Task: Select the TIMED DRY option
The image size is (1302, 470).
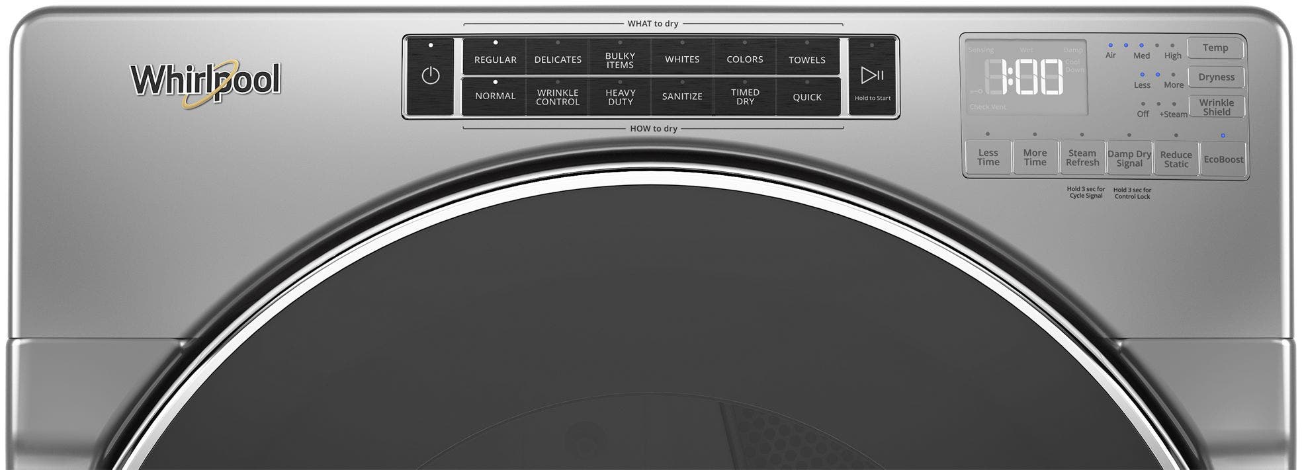Action: click(745, 97)
